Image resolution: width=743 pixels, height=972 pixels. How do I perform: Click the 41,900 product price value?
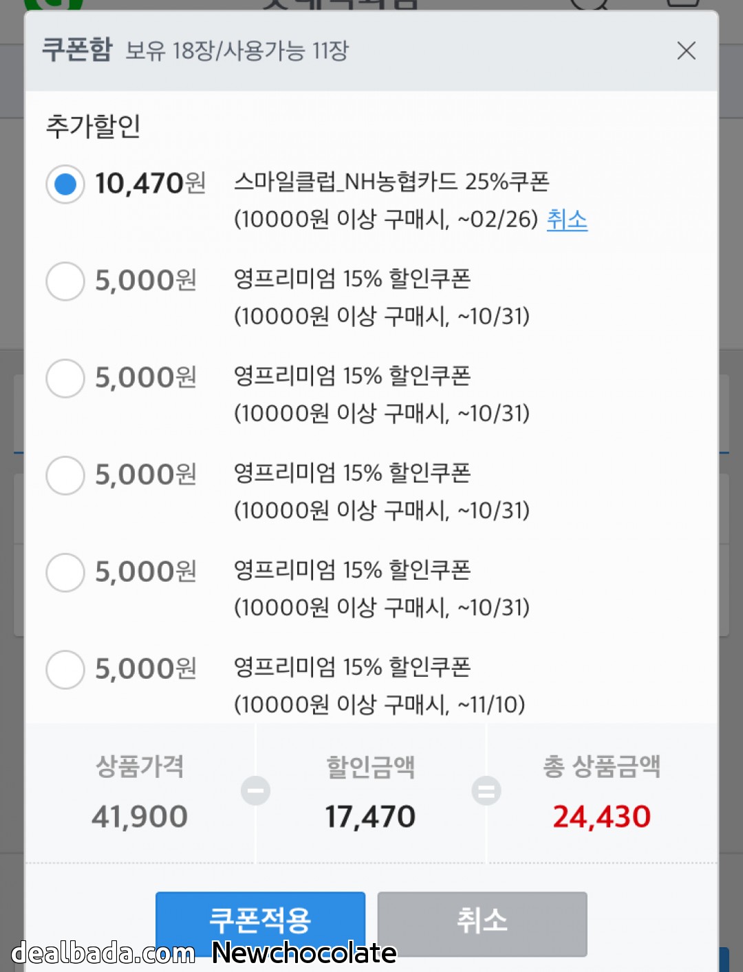pos(140,817)
